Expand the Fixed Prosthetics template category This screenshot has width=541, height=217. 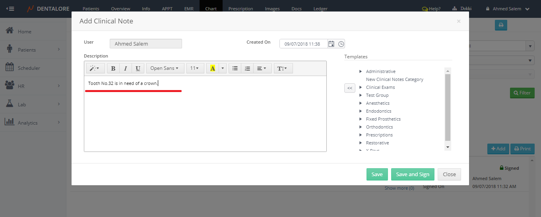coord(361,119)
